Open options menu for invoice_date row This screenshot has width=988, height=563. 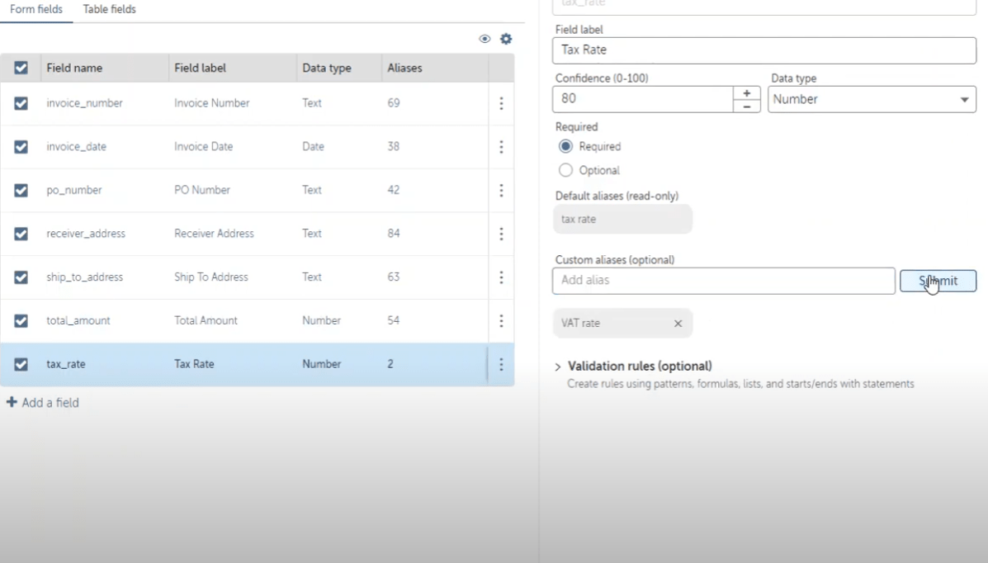(501, 147)
